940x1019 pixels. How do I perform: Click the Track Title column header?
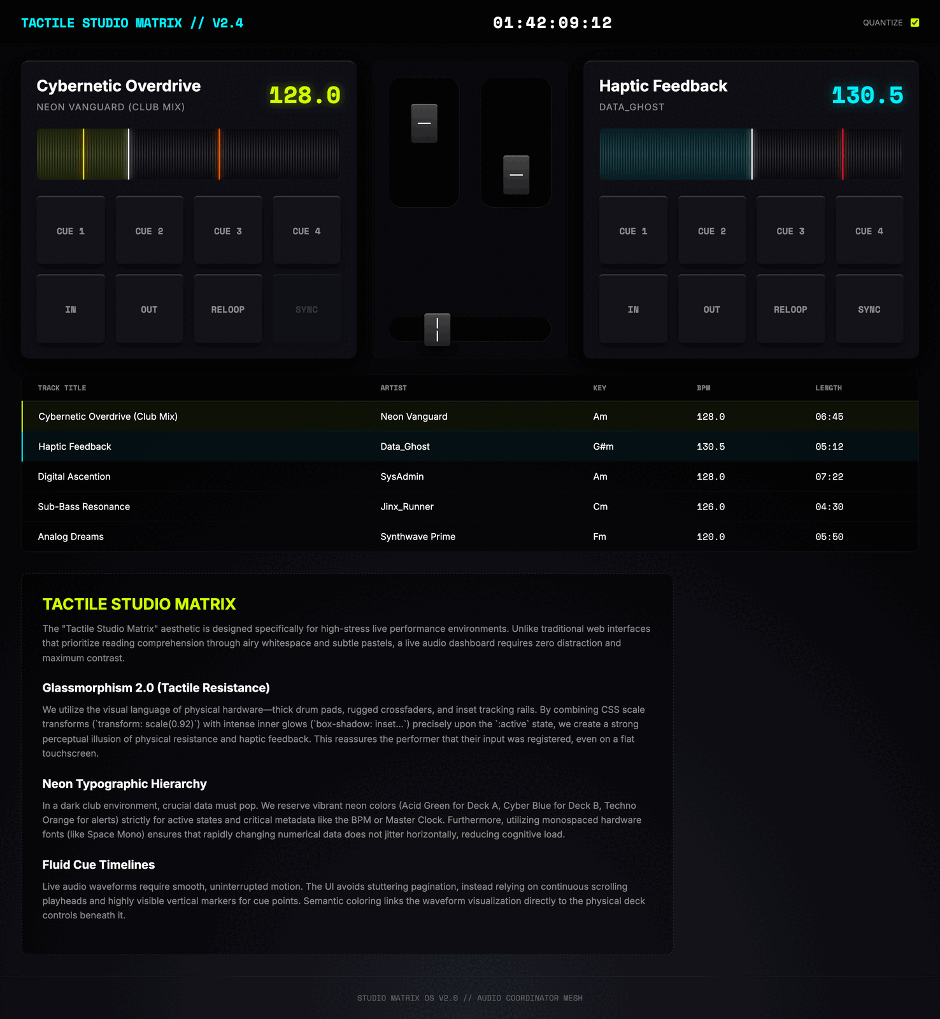[62, 388]
